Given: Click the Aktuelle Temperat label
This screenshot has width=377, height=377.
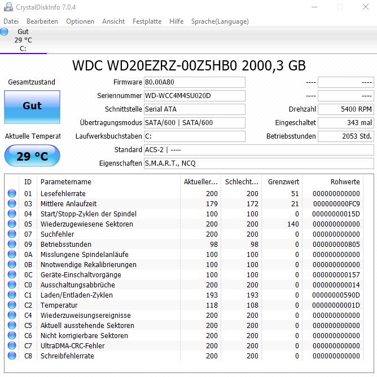Looking at the screenshot, I should coord(33,136).
